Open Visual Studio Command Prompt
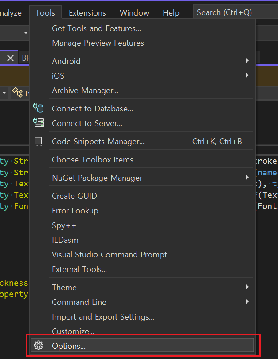This screenshot has width=278, height=359. (x=142, y=255)
